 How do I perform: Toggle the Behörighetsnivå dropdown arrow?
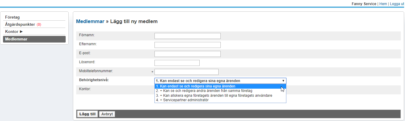coord(283,81)
